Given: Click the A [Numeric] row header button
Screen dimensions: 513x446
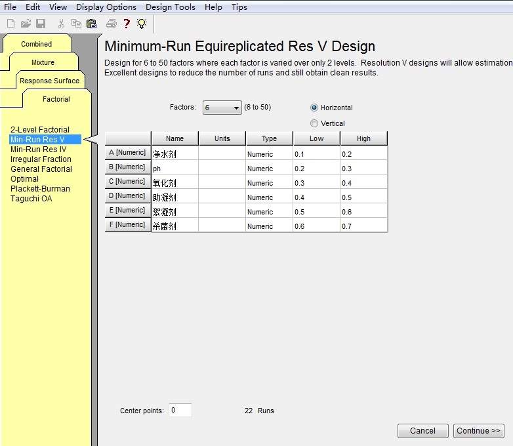Looking at the screenshot, I should click(x=128, y=152).
